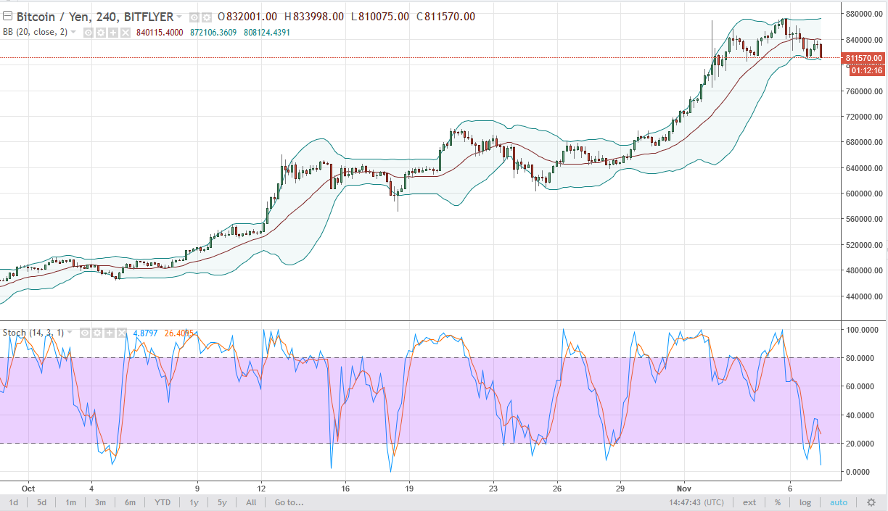
Task: Click the 440000.00 price axis label
Action: (865, 296)
